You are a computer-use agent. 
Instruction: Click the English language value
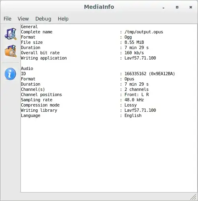tap(133, 115)
